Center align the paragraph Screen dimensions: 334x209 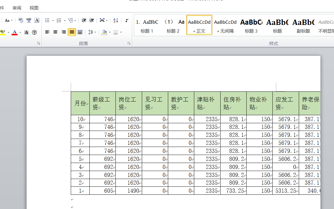tap(55, 32)
